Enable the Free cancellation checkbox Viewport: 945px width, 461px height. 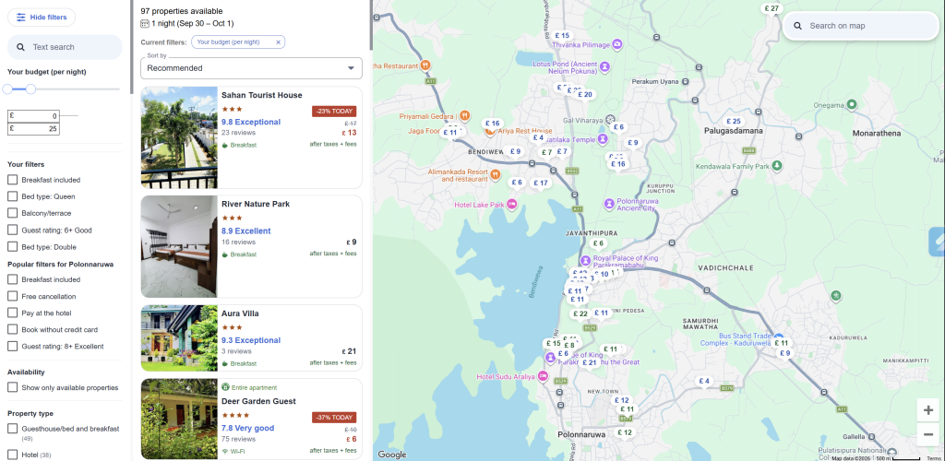point(13,296)
